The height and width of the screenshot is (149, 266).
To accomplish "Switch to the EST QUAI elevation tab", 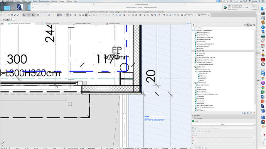I will pyautogui.click(x=51, y=24).
